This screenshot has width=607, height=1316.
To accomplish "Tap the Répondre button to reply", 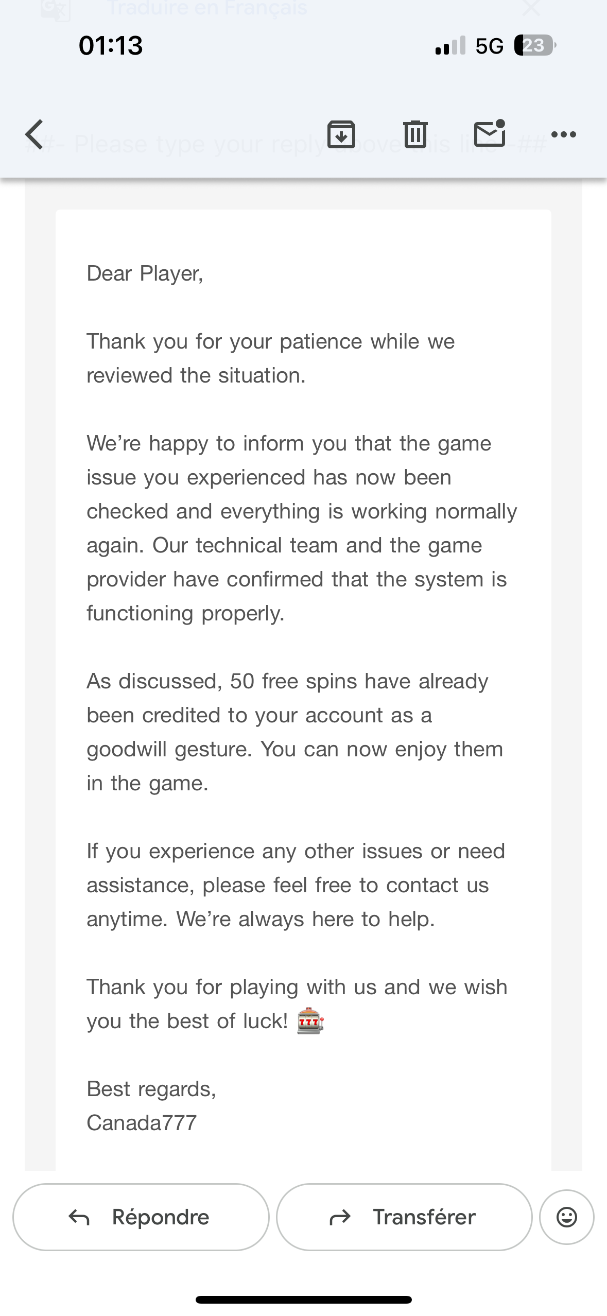I will coord(141,1217).
